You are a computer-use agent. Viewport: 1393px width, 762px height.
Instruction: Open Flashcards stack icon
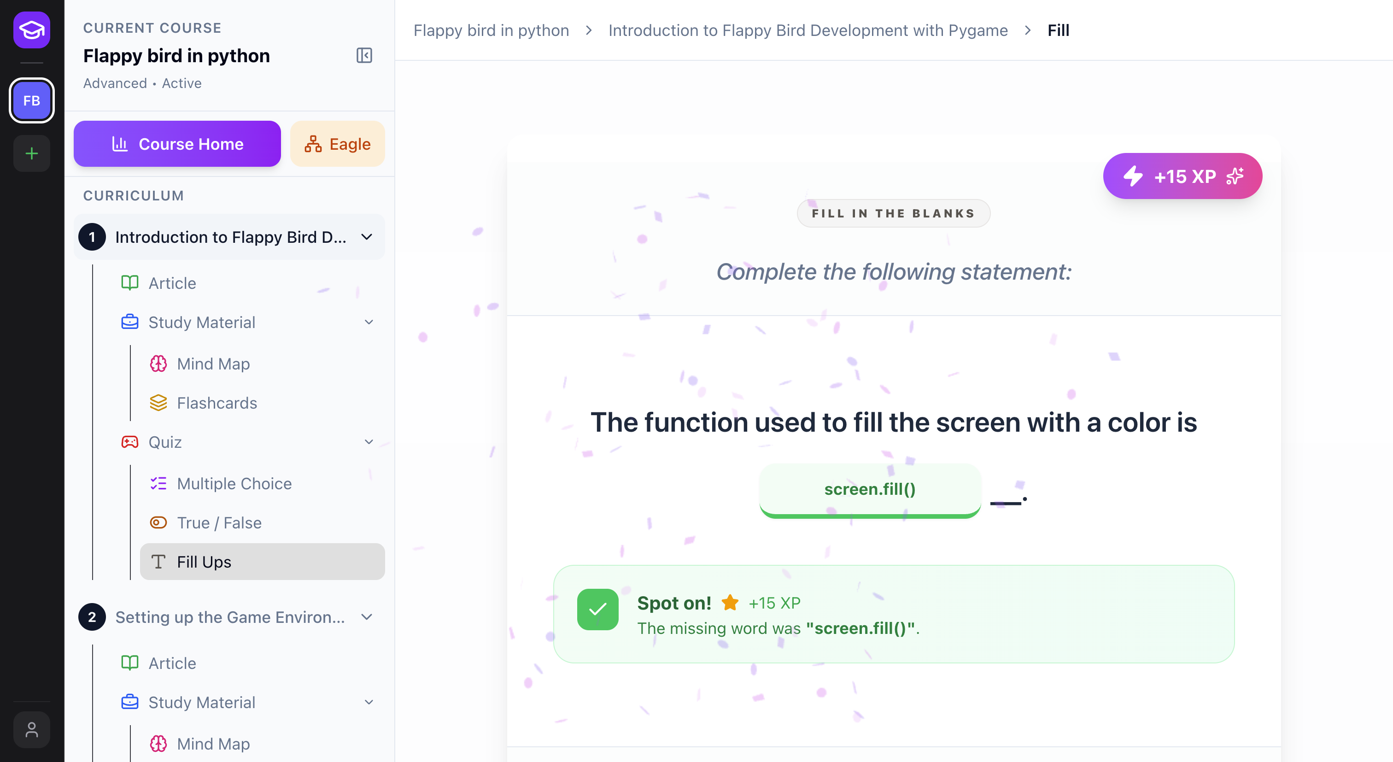point(158,403)
